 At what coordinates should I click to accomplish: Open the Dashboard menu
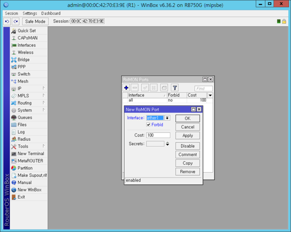coord(51,13)
